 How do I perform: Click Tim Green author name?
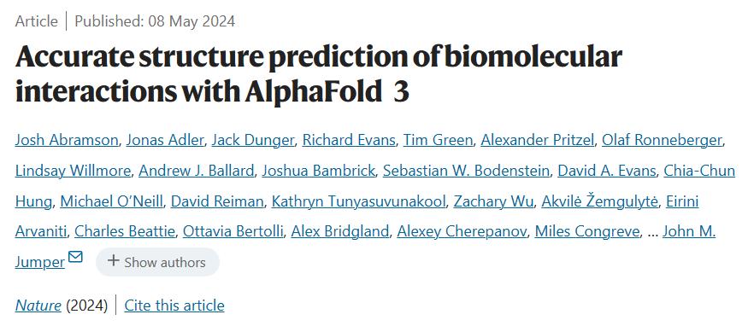[438, 140]
